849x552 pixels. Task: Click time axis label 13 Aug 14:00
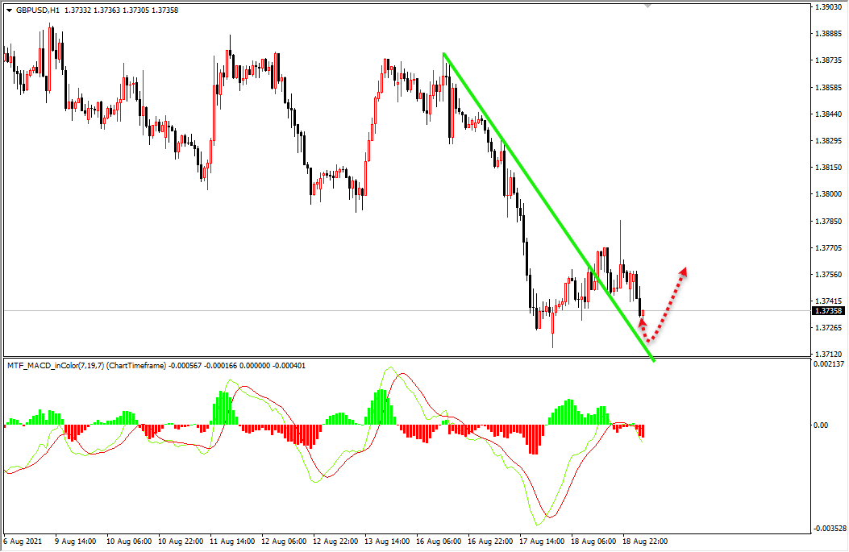(388, 542)
